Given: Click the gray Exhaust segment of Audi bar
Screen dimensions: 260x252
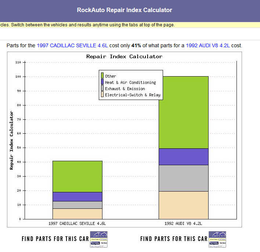Looking at the screenshot, I should (x=184, y=178).
